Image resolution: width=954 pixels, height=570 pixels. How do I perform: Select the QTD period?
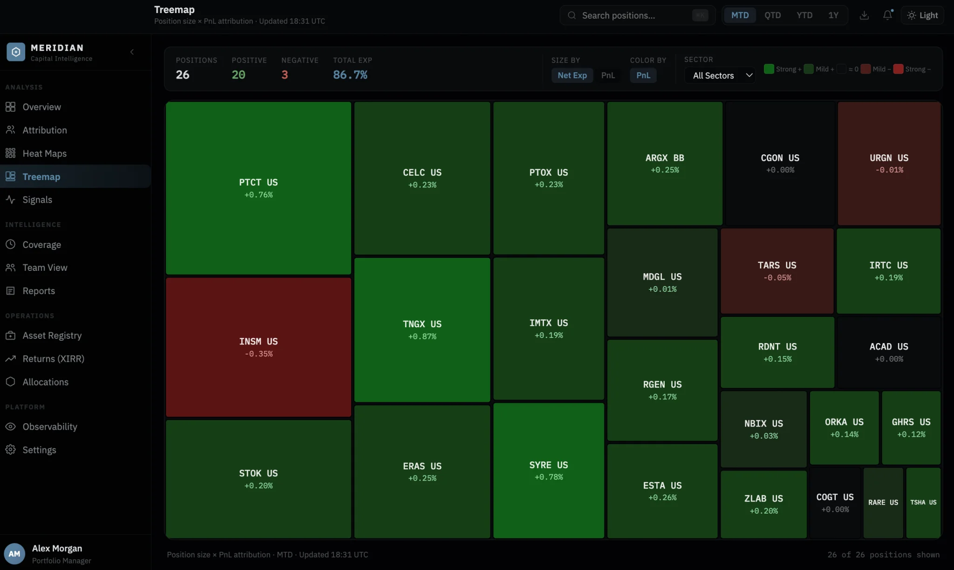(772, 15)
